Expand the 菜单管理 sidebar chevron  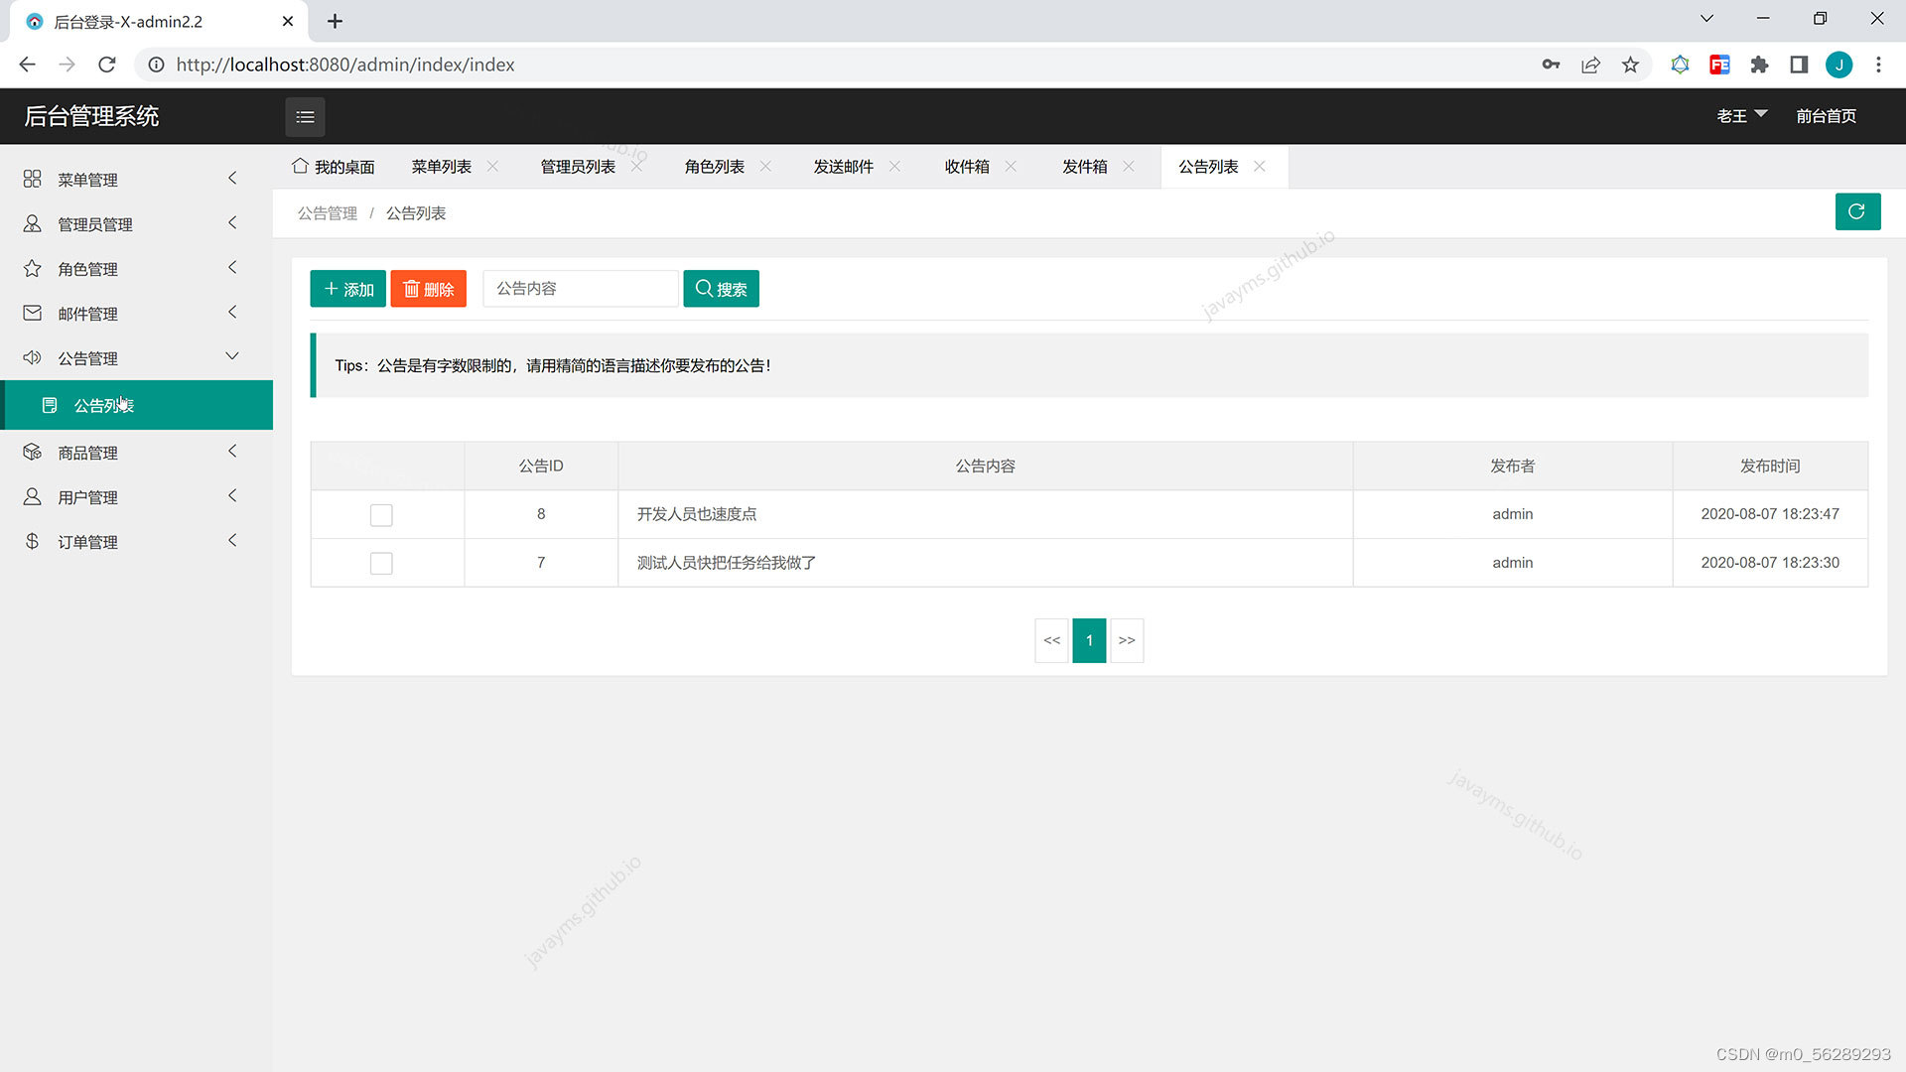point(232,178)
